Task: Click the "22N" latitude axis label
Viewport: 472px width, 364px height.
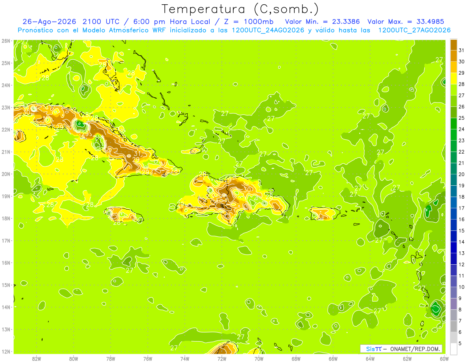Action: pos(6,130)
